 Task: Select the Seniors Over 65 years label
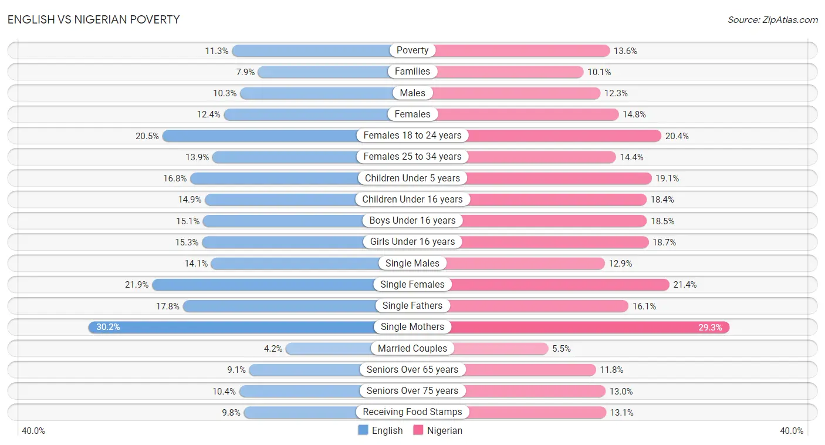[412, 370]
